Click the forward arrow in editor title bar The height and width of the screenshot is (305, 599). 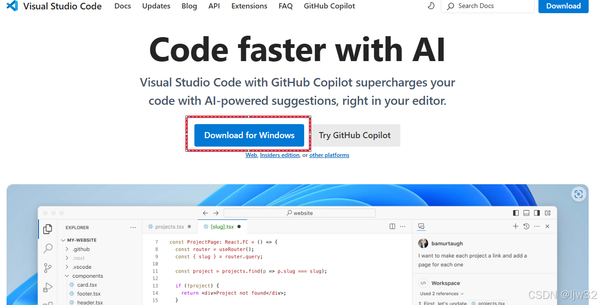216,213
